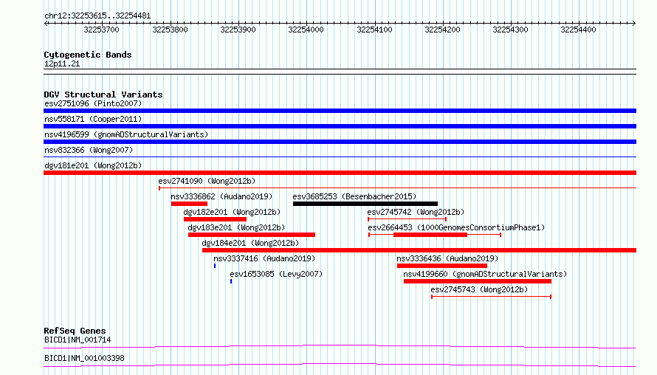Click the 12p11.21 band label
Viewport: 657px width, 375px height.
point(62,63)
